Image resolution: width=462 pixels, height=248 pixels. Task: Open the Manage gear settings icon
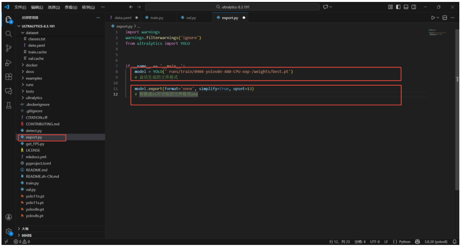[8, 231]
